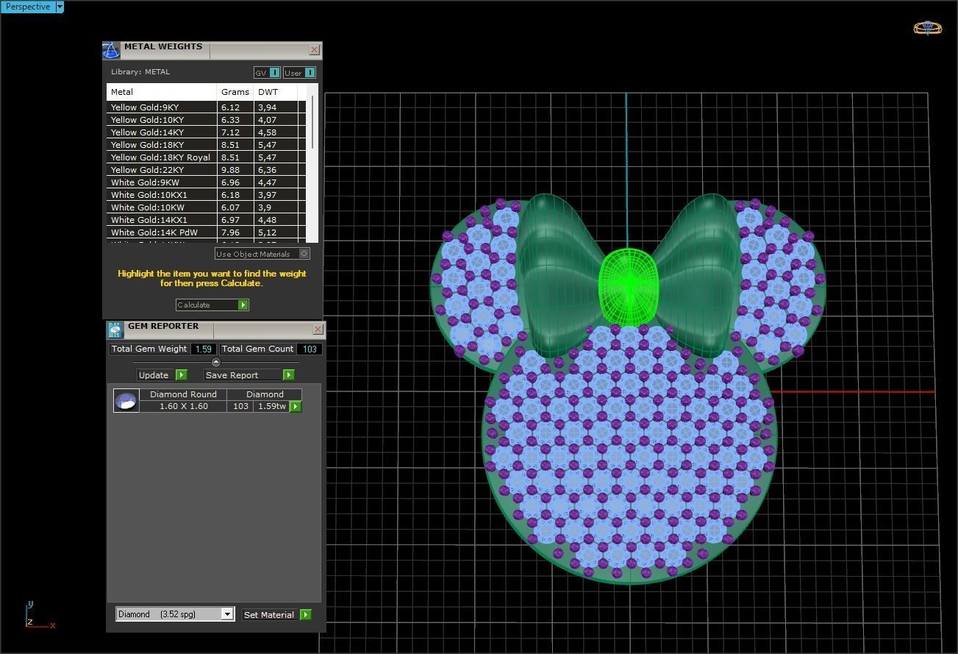The image size is (958, 654).
Task: Click the Save Report button
Action: coord(249,374)
